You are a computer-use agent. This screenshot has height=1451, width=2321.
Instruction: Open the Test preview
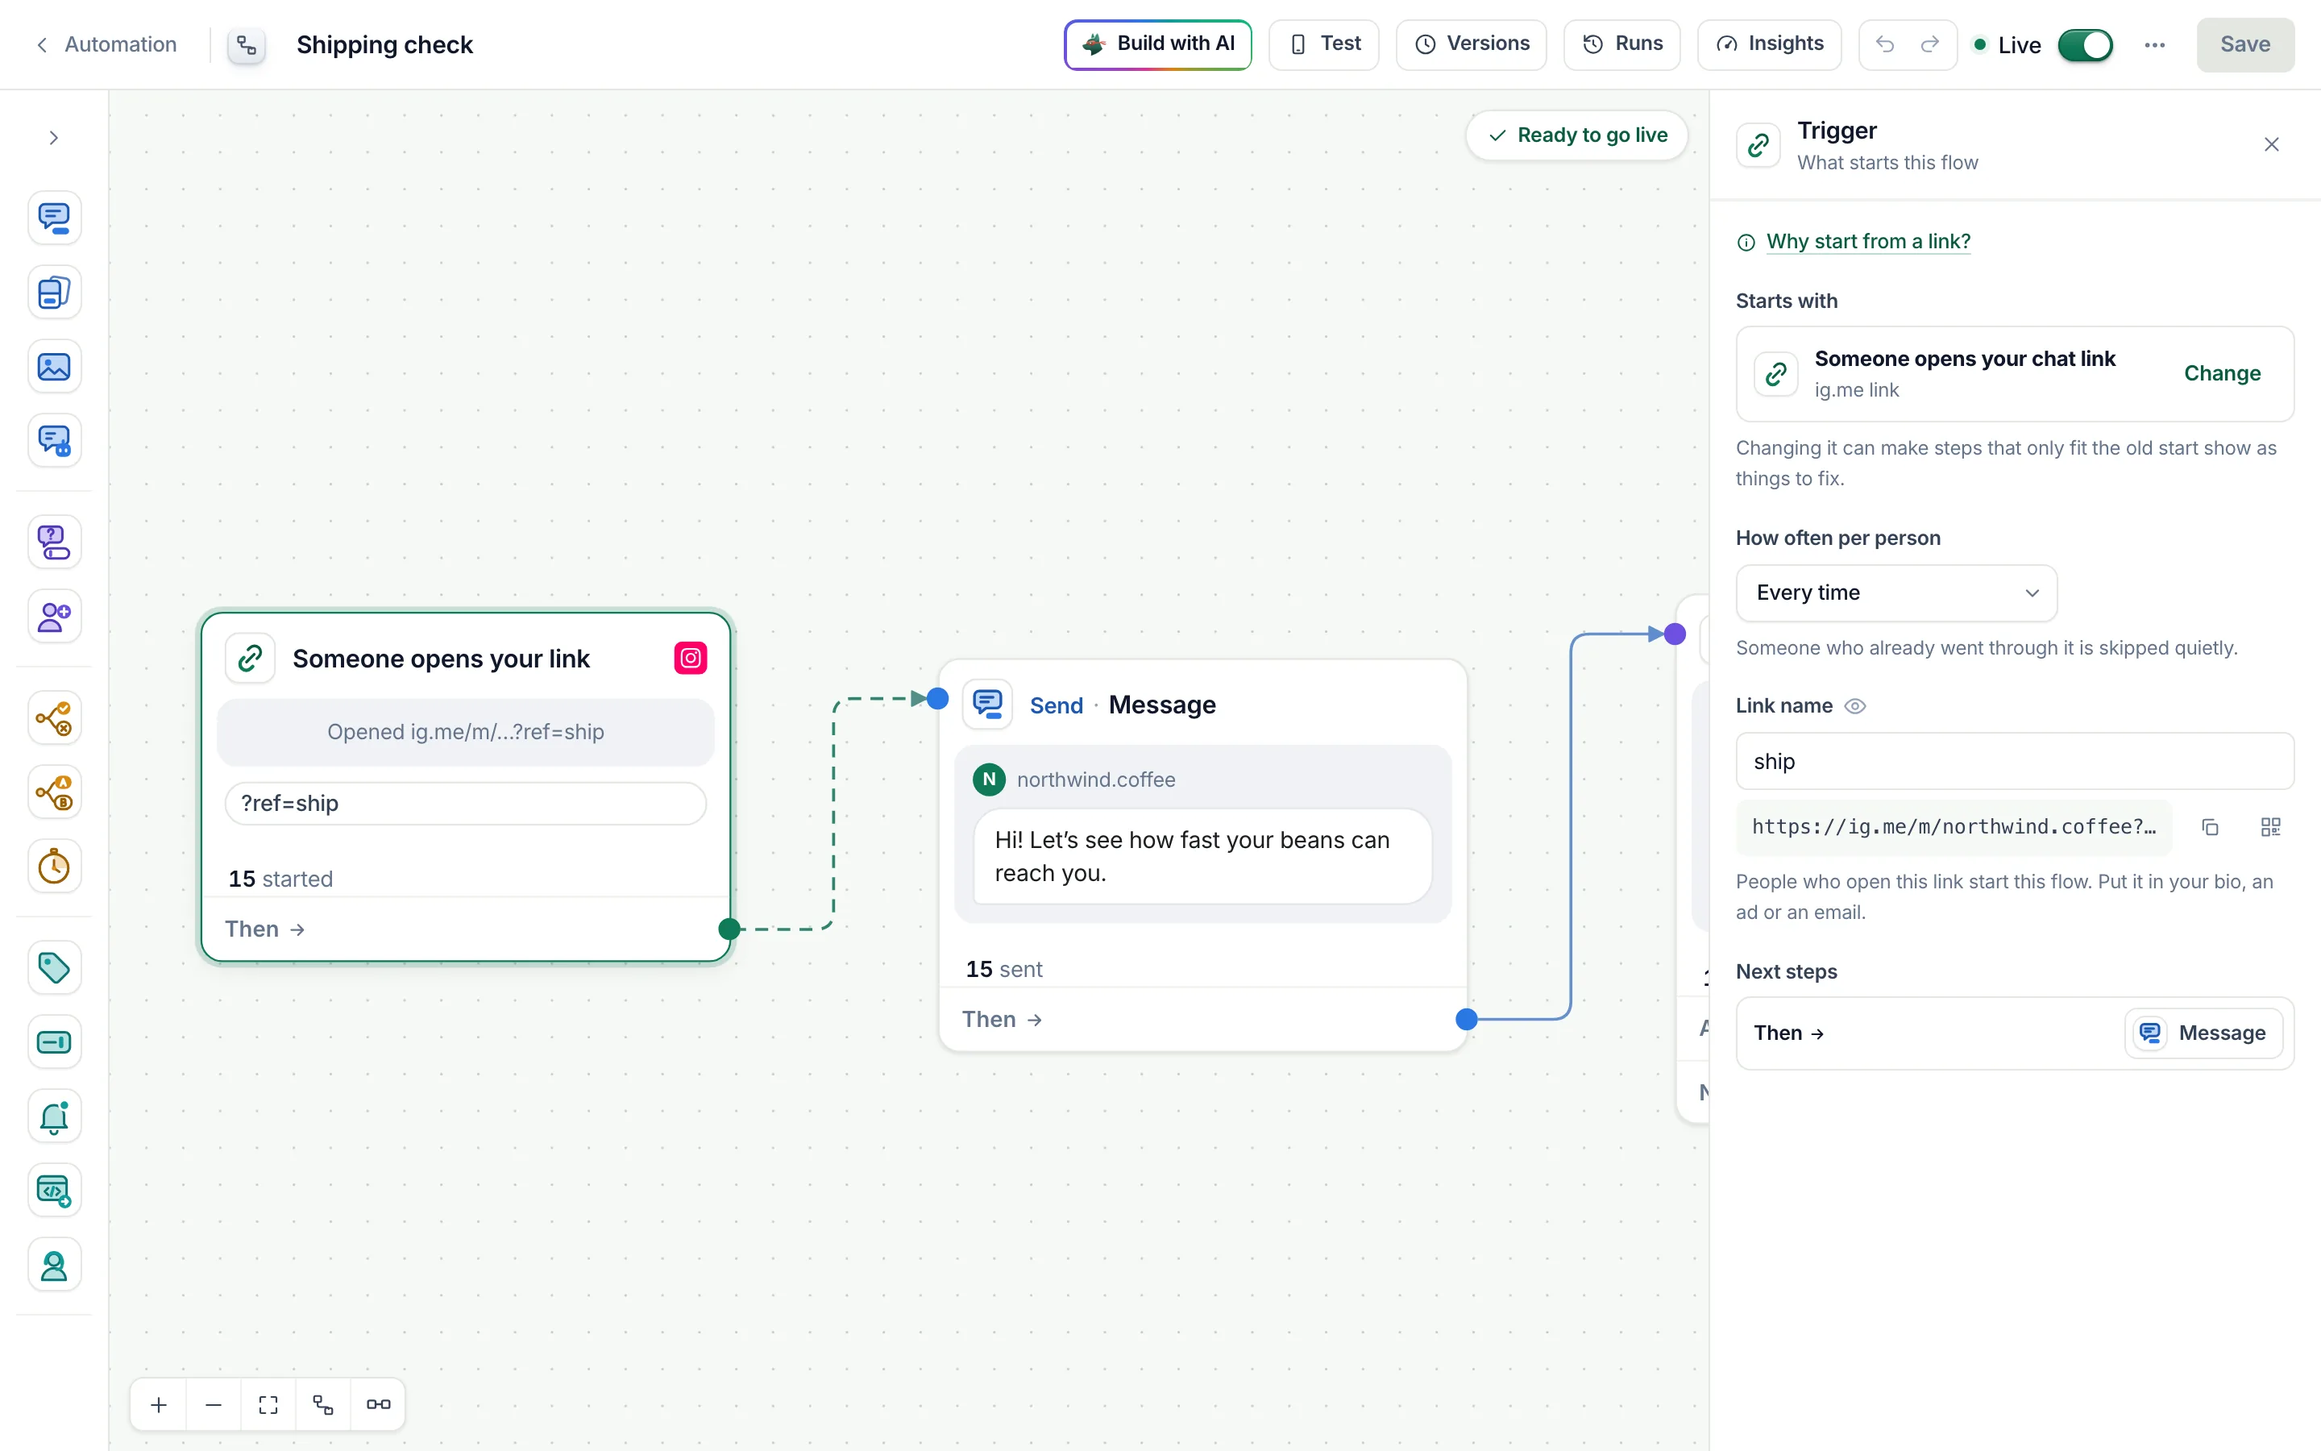tap(1325, 45)
